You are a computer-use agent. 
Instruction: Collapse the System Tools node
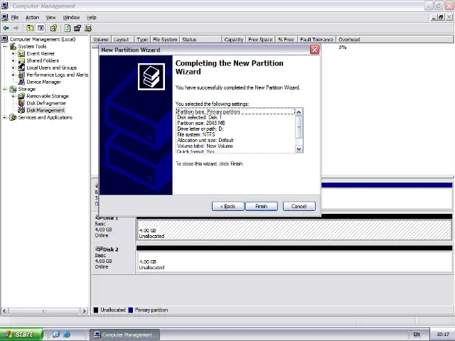[5, 46]
